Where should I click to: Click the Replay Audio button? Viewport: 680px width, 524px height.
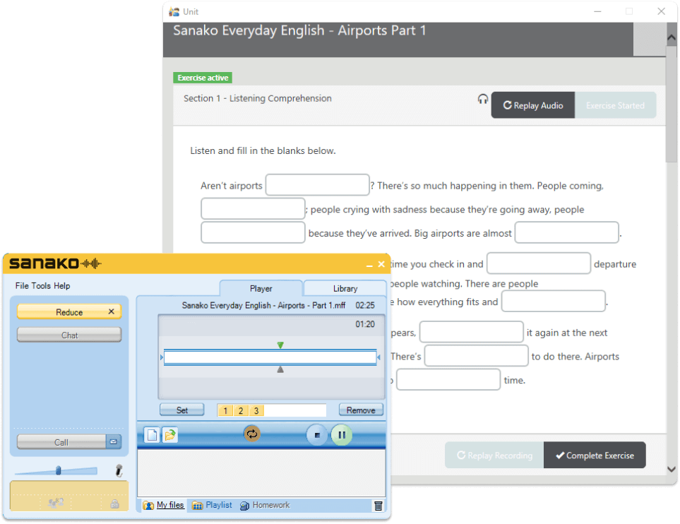click(533, 105)
